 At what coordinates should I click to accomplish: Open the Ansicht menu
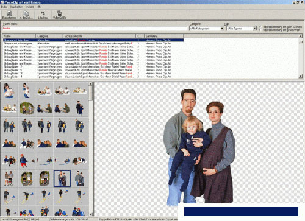[x=29, y=7]
